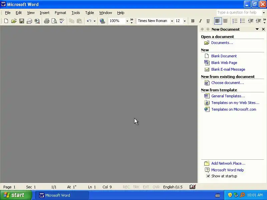This screenshot has height=200, width=267.
Task: Click the Blank Web Page link
Action: point(224,63)
